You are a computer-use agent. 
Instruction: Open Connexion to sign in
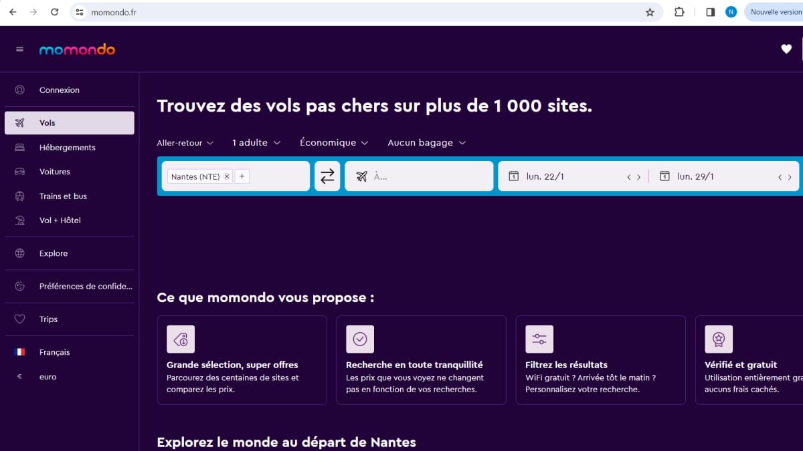click(59, 90)
